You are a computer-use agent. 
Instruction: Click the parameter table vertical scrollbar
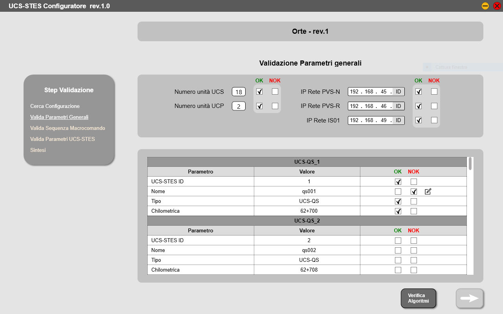tap(470, 164)
